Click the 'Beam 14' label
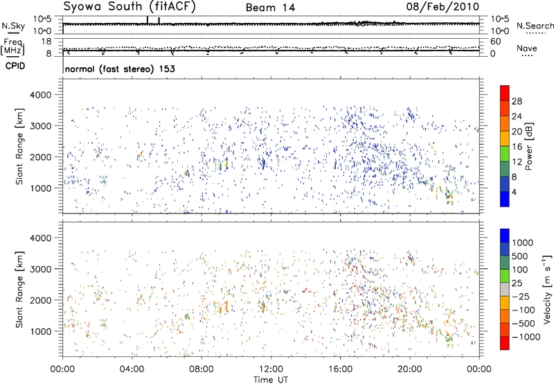Viewport: 554px width, 384px height. (271, 8)
